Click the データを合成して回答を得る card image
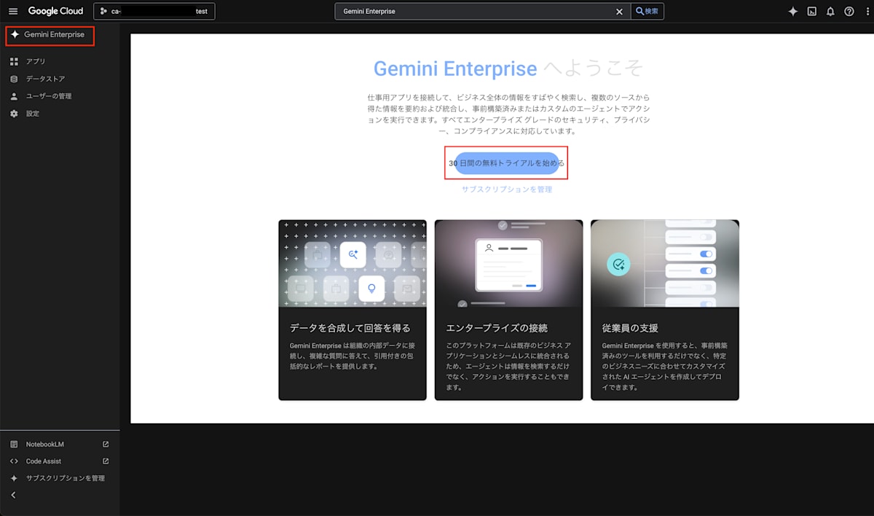This screenshot has width=874, height=516. [x=353, y=263]
